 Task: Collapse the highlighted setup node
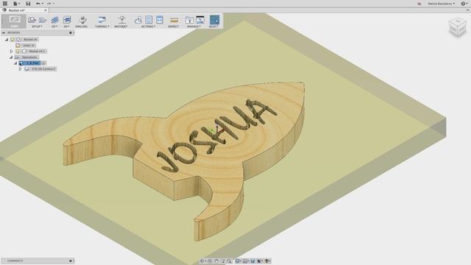(x=15, y=63)
